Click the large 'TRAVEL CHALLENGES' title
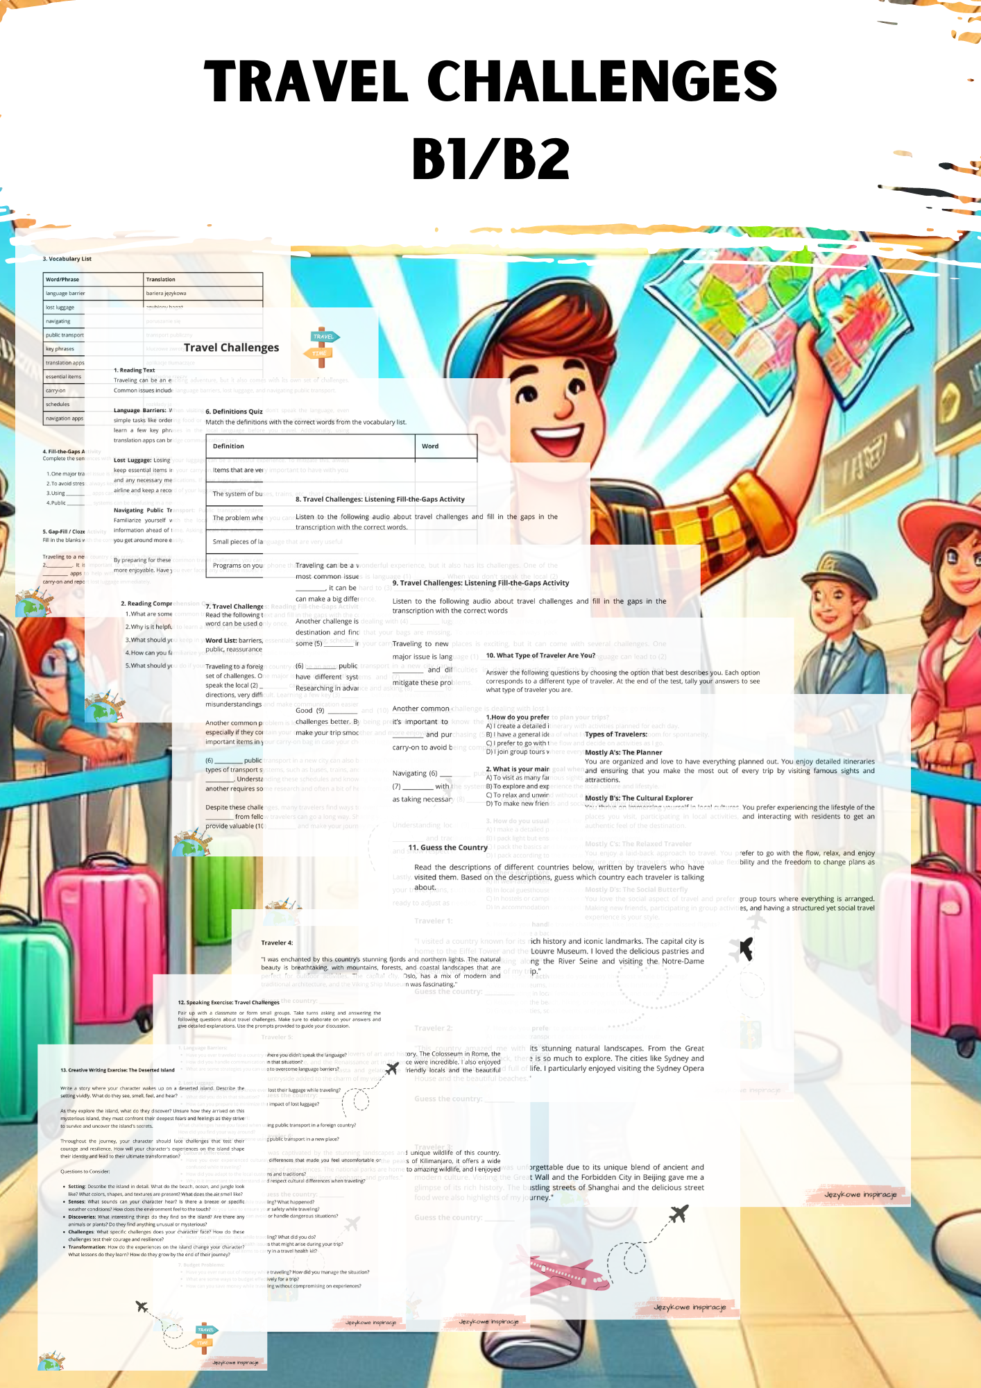Screen dimensions: 981x1388 [x=490, y=81]
